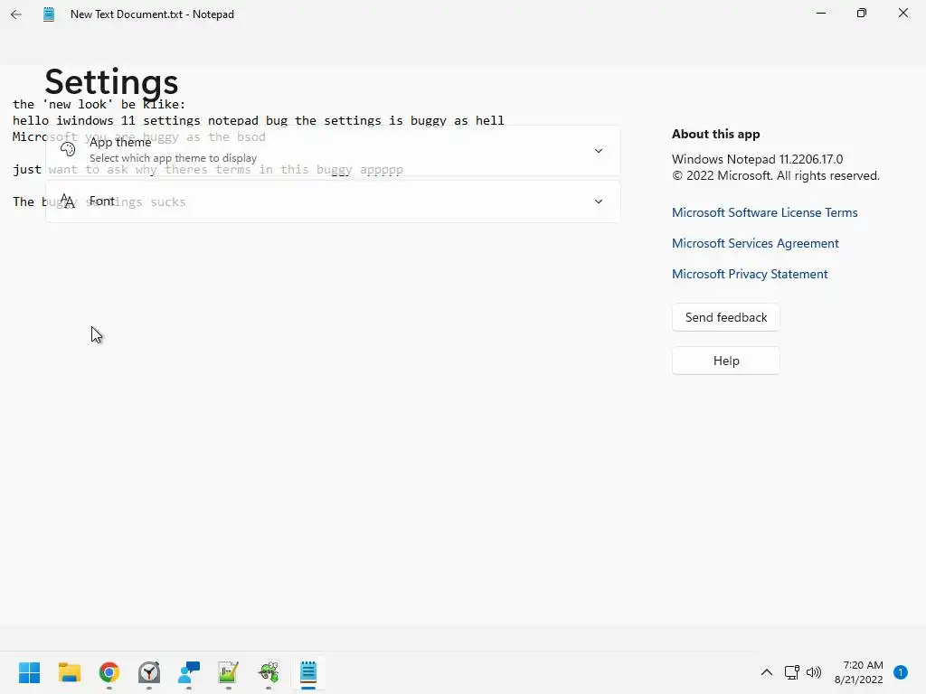Switch to Notepad in the taskbar
This screenshot has width=926, height=694.
pyautogui.click(x=308, y=672)
